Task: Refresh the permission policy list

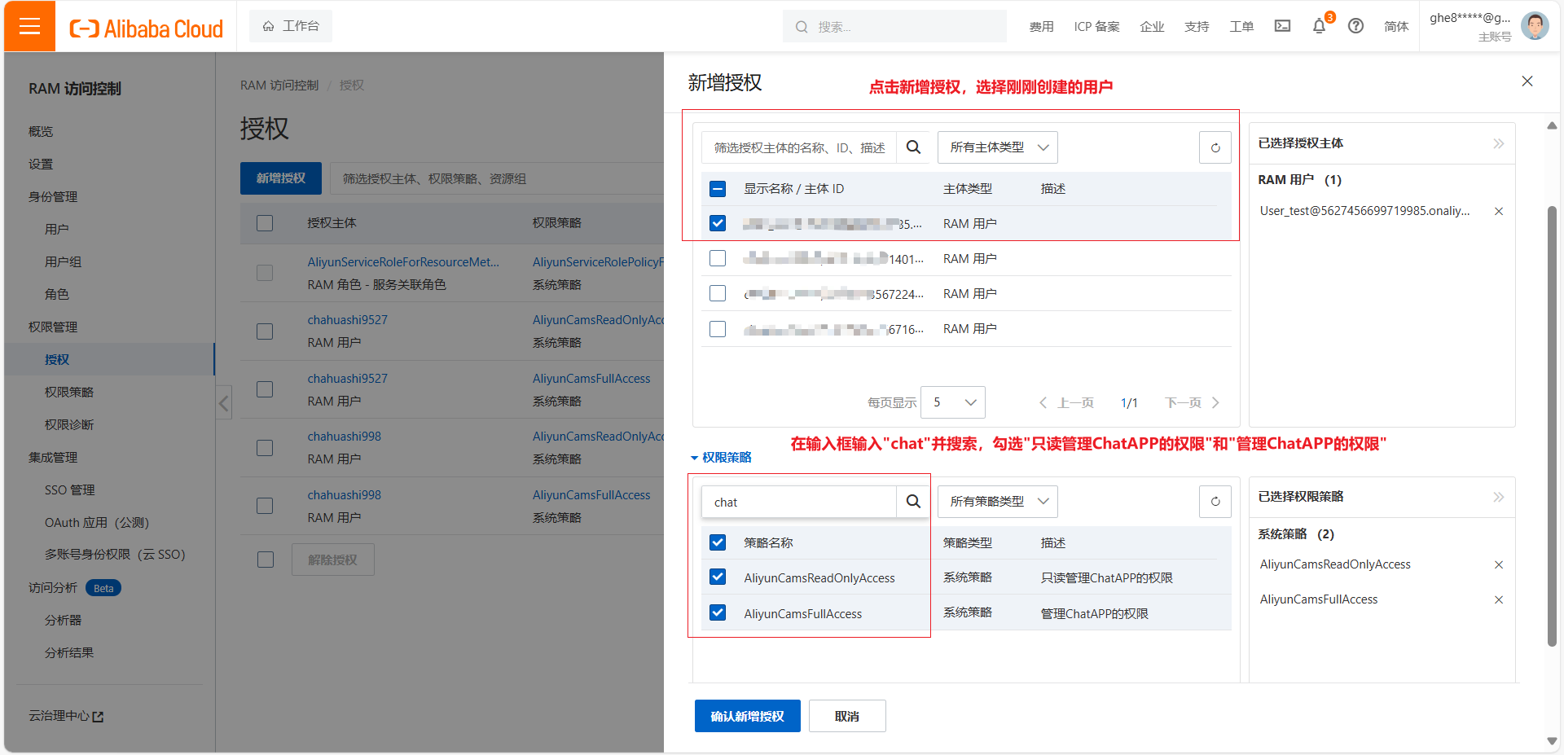Action: (1215, 502)
